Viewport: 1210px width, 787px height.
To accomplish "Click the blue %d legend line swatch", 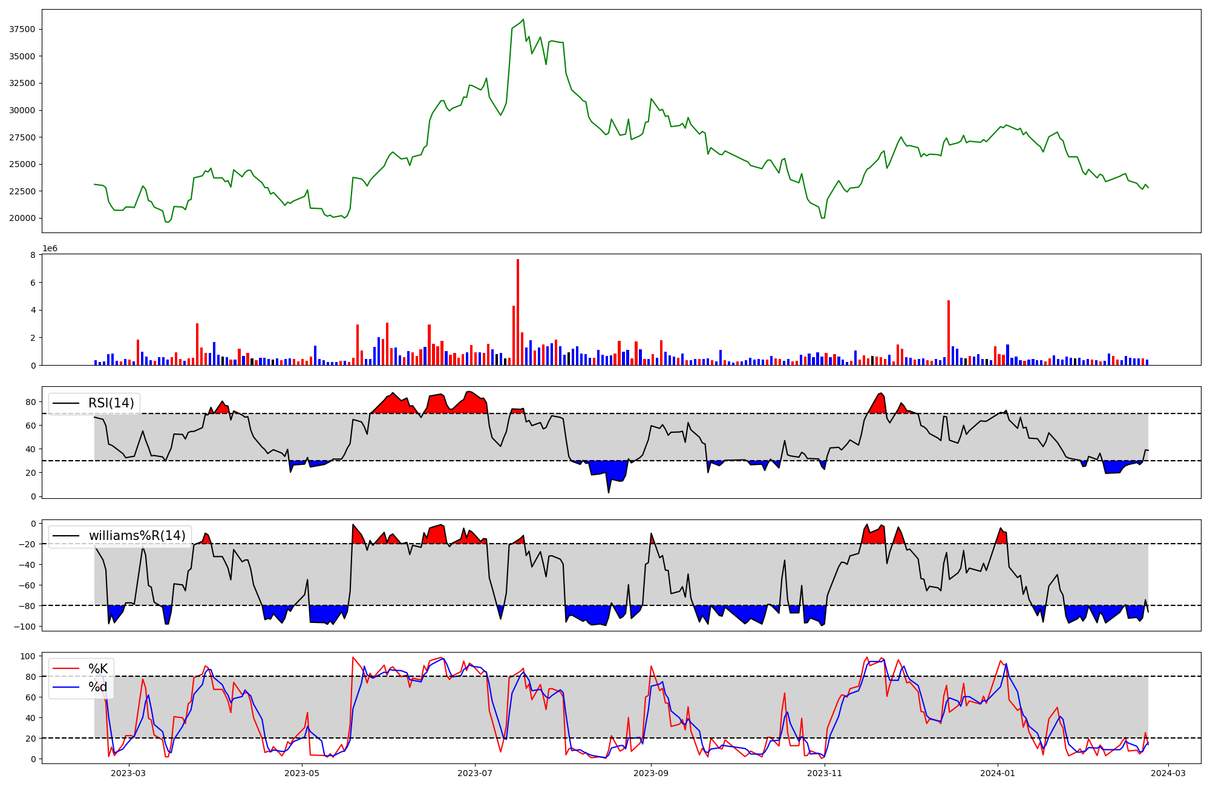I will click(x=67, y=687).
